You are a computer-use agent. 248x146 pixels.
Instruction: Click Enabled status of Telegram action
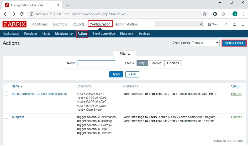click(x=236, y=117)
